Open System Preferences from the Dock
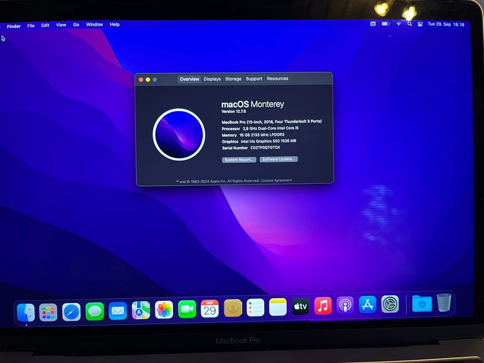Image resolution: width=484 pixels, height=363 pixels. pyautogui.click(x=390, y=304)
